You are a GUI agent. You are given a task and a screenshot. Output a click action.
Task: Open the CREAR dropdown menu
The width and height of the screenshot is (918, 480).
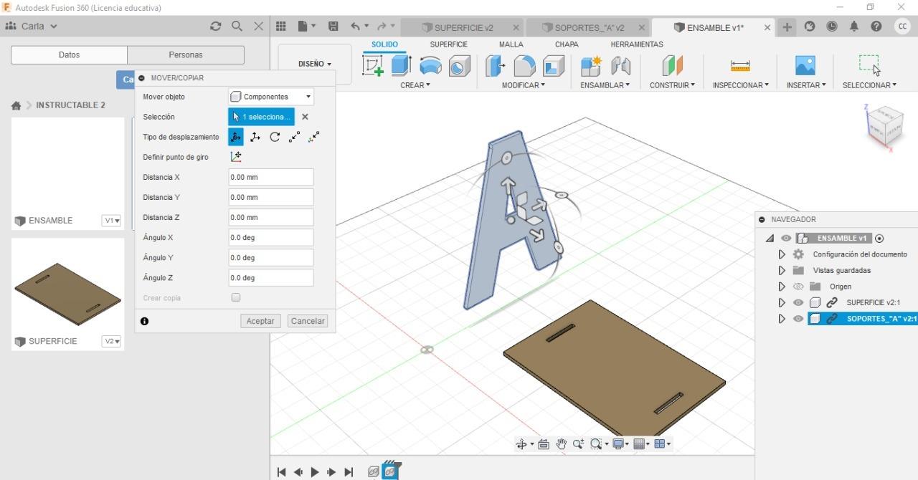pos(415,85)
